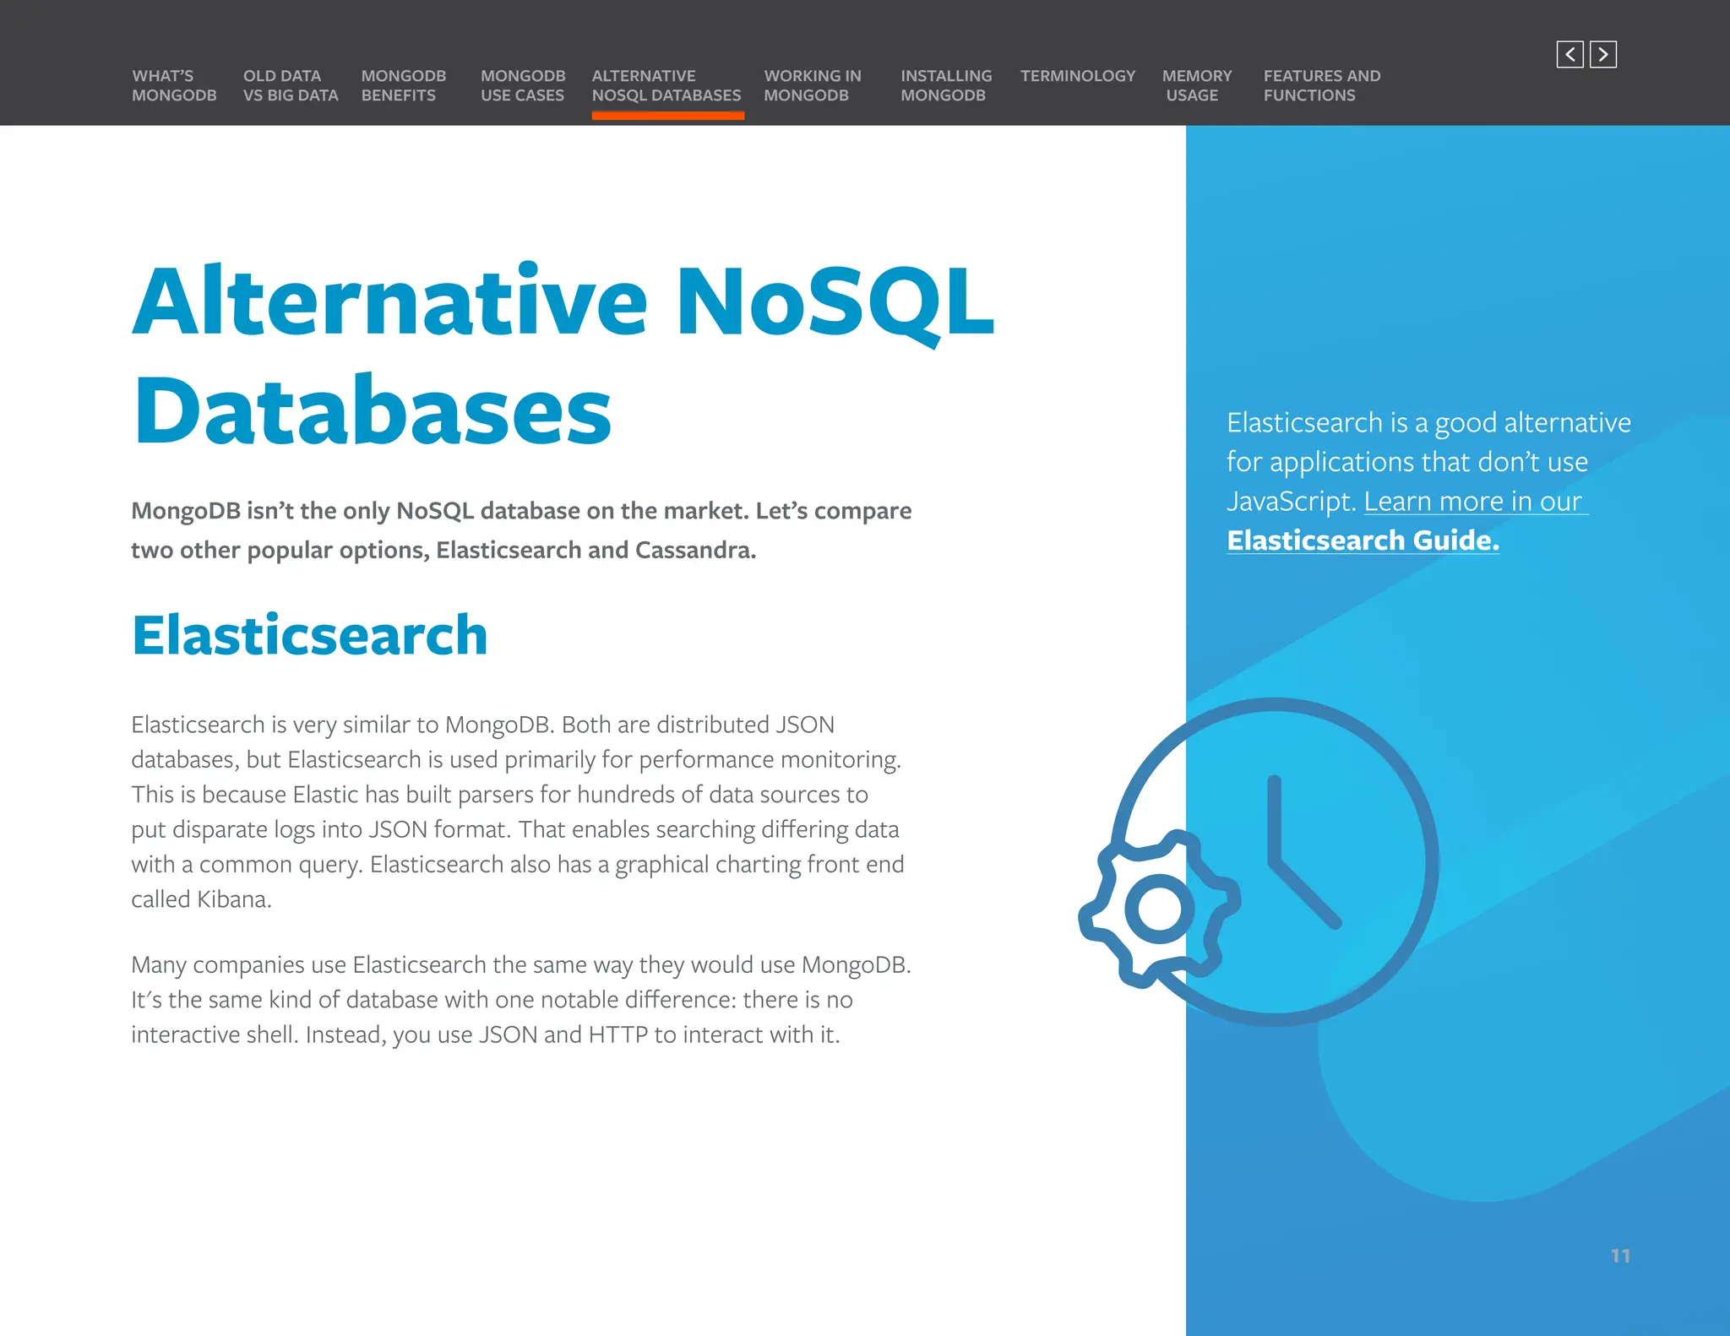This screenshot has width=1730, height=1336.
Task: Go to the previous page arrow
Action: tap(1570, 55)
